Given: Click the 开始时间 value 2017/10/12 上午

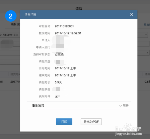Looking at the screenshot, I should pyautogui.click(x=65, y=68).
